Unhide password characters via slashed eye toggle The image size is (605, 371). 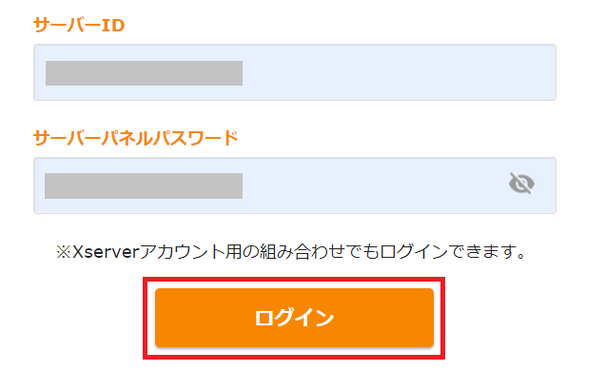tap(521, 184)
